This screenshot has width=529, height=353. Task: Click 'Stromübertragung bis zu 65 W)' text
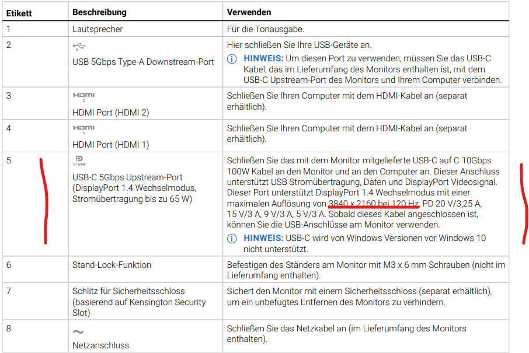coord(132,198)
